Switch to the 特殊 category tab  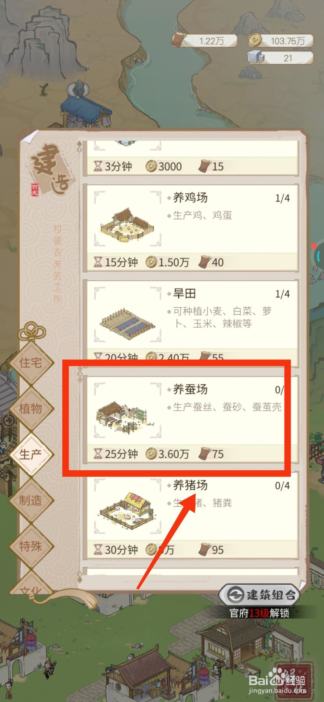tap(31, 546)
